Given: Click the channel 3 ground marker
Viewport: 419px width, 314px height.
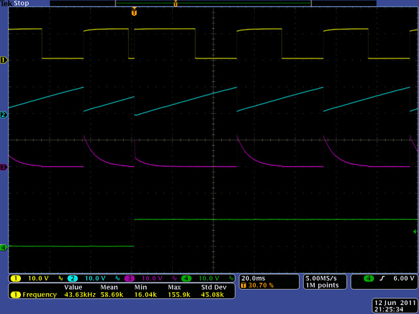Looking at the screenshot, I should pos(4,167).
